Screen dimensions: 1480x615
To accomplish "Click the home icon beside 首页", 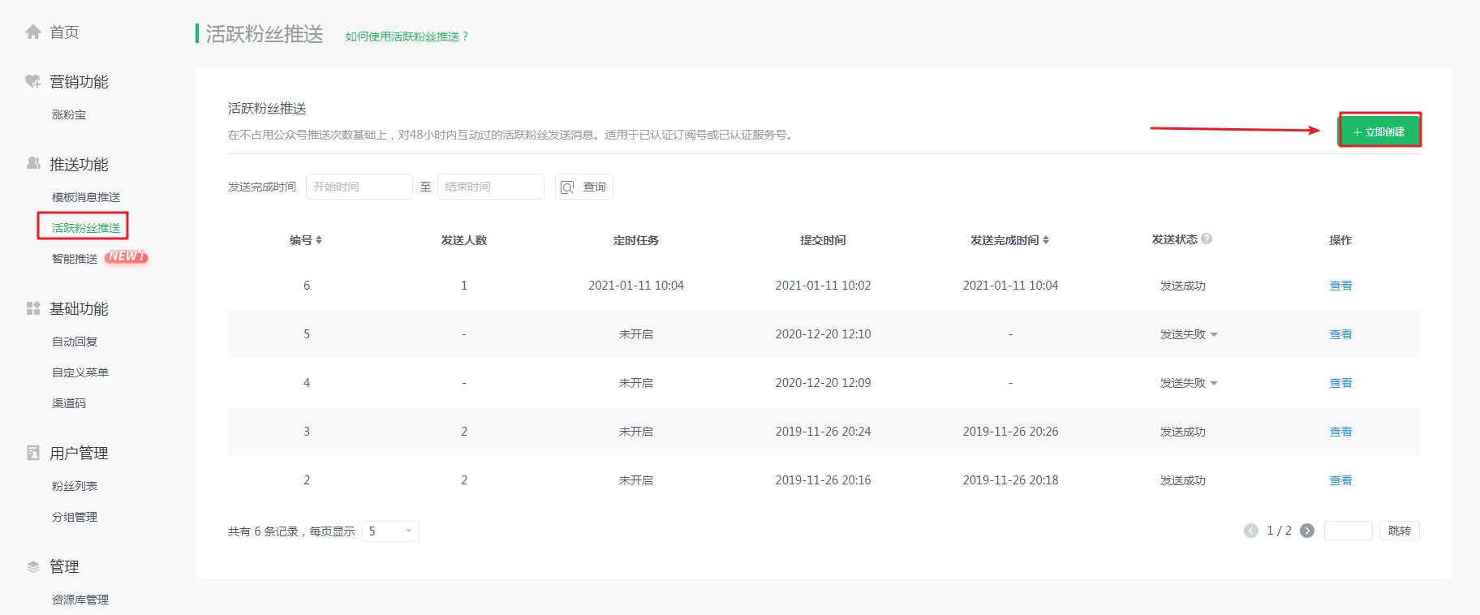I will 33,32.
